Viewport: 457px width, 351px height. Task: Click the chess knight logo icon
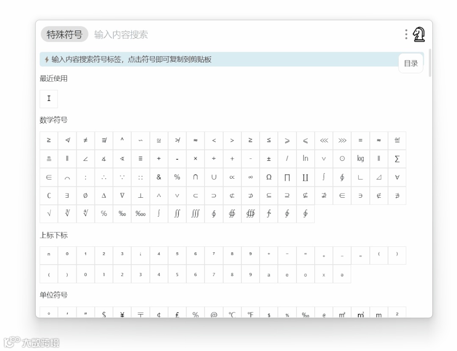point(419,34)
